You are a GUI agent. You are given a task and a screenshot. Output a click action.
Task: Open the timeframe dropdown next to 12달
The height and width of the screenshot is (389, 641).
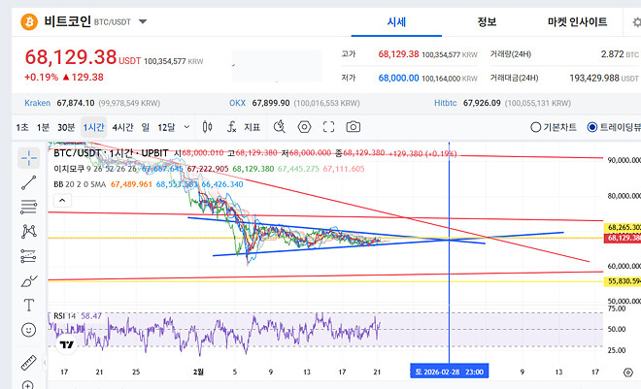tap(185, 126)
